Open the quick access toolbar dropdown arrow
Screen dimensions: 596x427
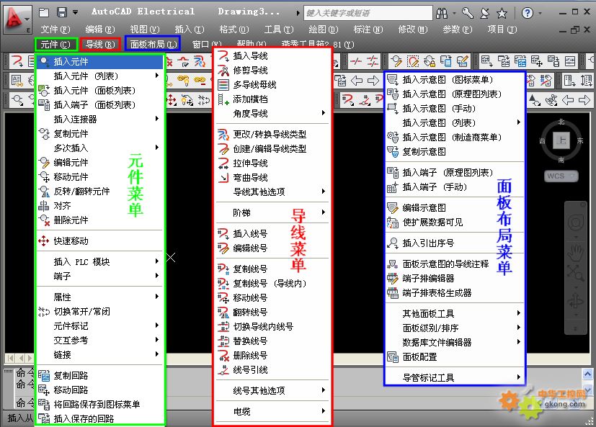point(75,12)
